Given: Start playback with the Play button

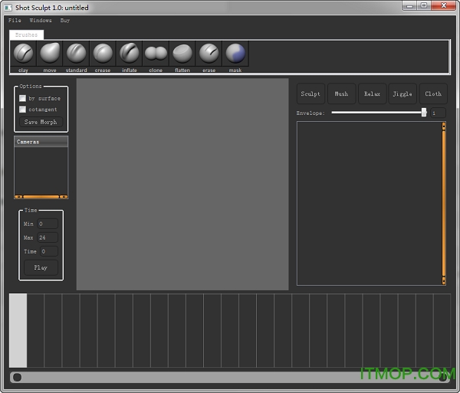Looking at the screenshot, I should [x=41, y=267].
